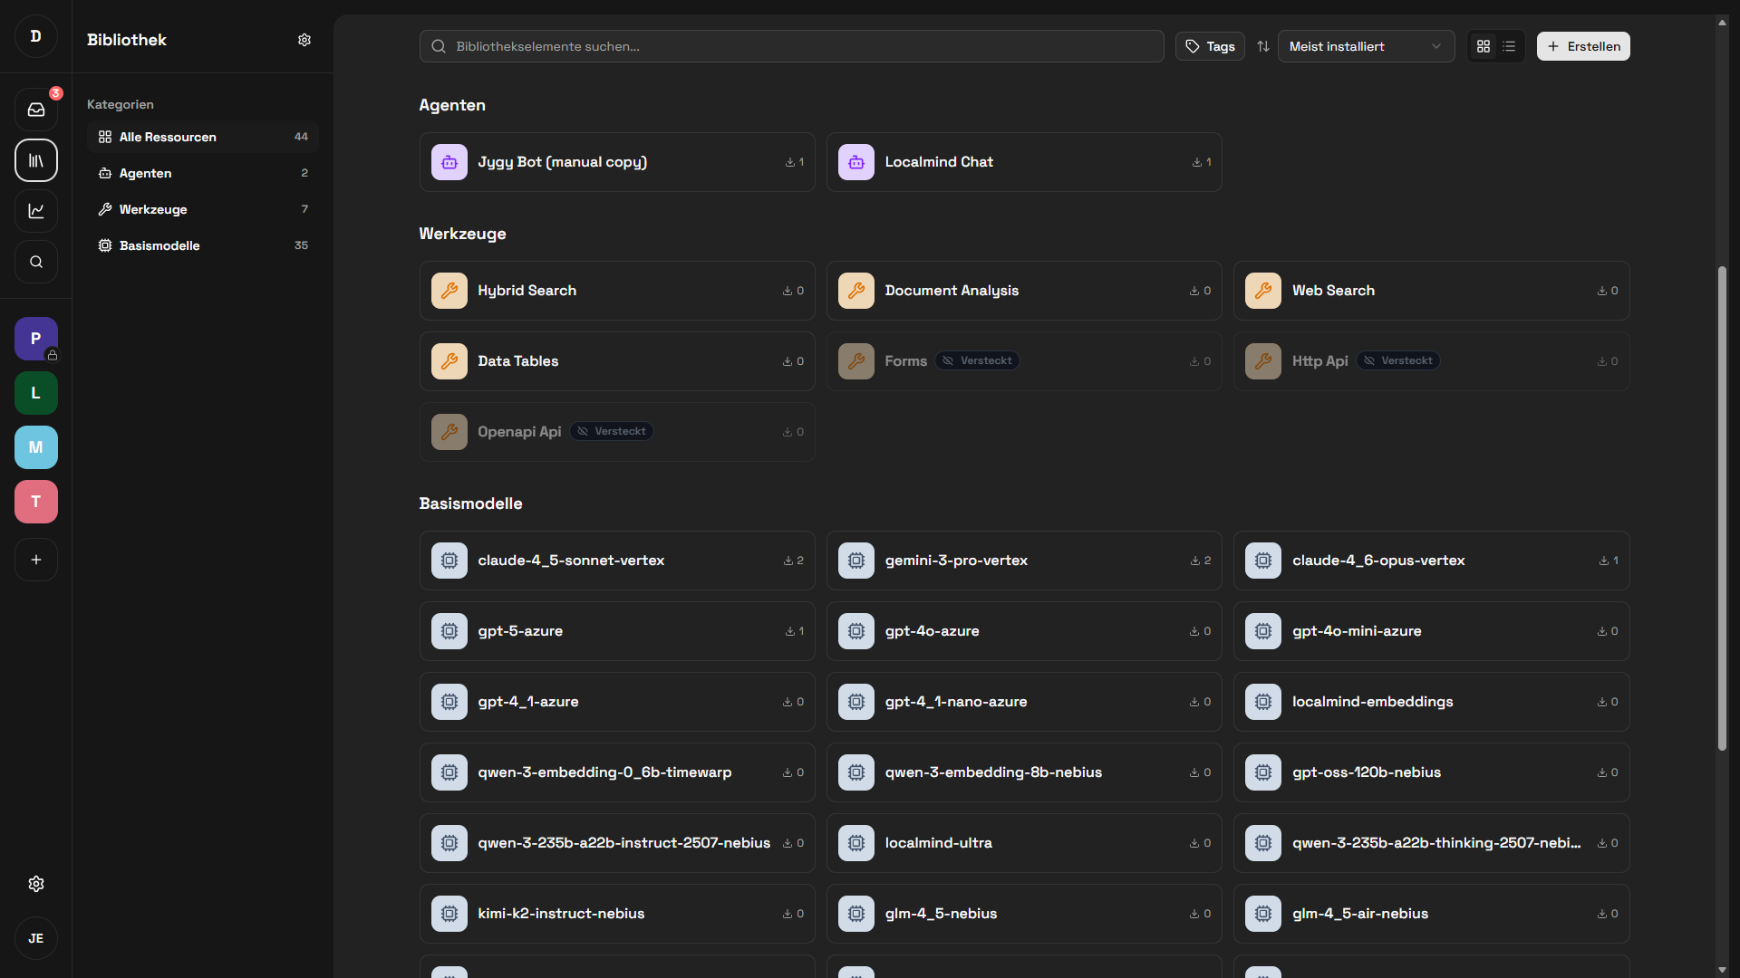Screen dimensions: 1740x978
Task: Click the Bibliothekselemente suchen search field
Action: (791, 46)
